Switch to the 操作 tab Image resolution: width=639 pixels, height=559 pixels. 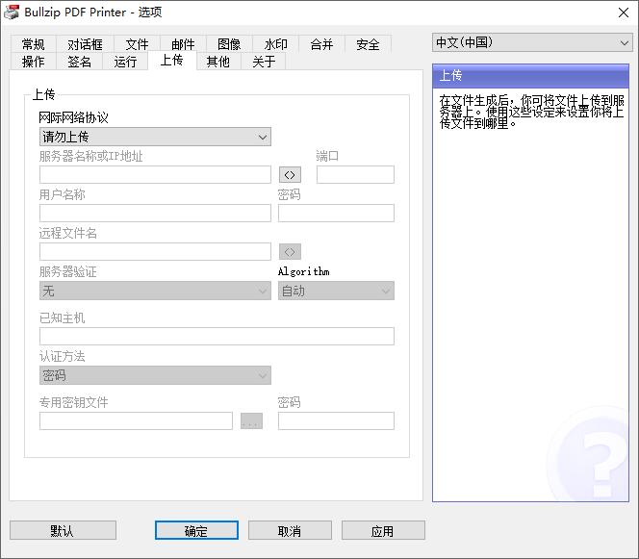33,62
